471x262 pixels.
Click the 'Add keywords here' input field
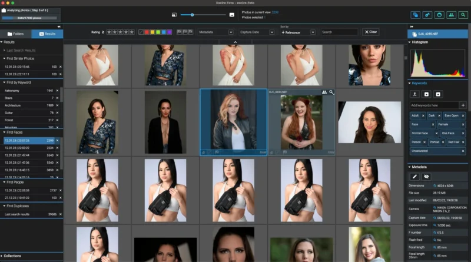coord(433,105)
